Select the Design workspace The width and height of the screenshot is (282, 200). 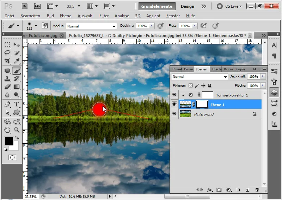click(188, 6)
